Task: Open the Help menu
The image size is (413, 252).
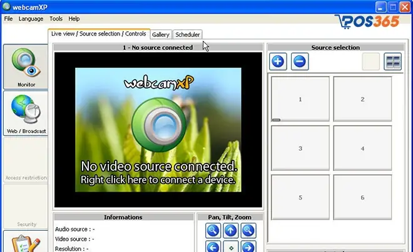Action: (74, 19)
